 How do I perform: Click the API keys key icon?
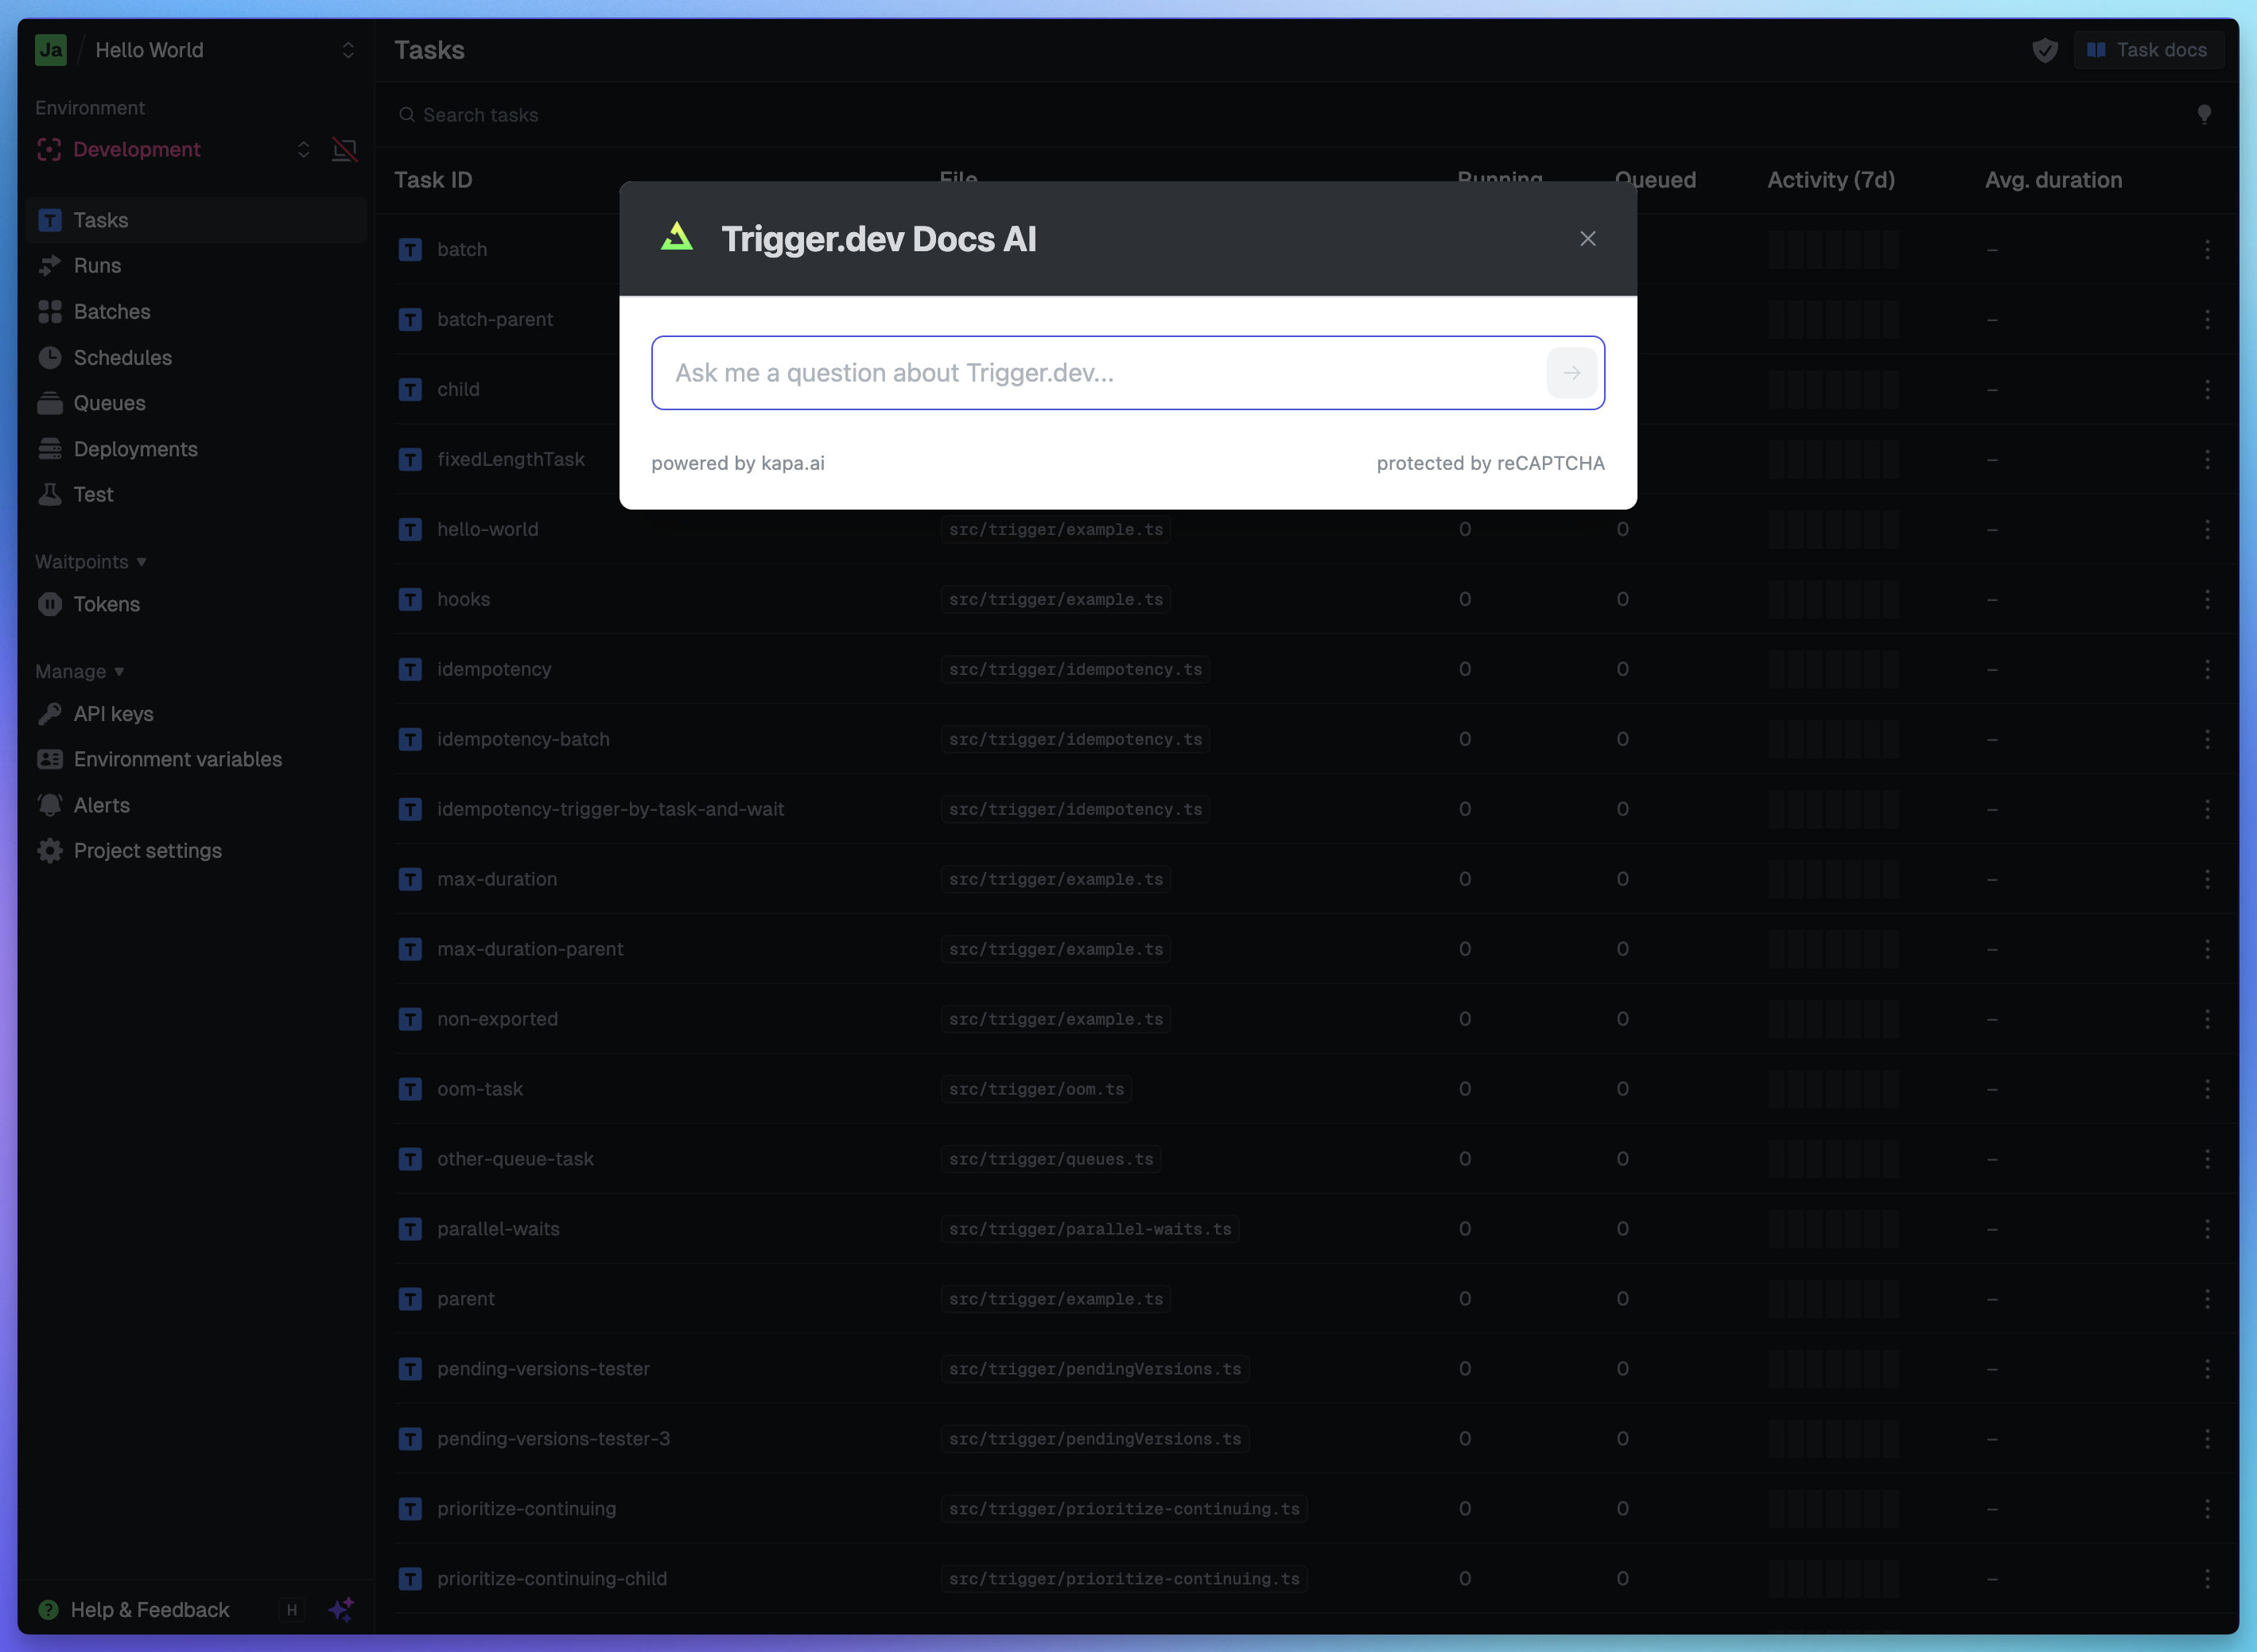point(50,714)
